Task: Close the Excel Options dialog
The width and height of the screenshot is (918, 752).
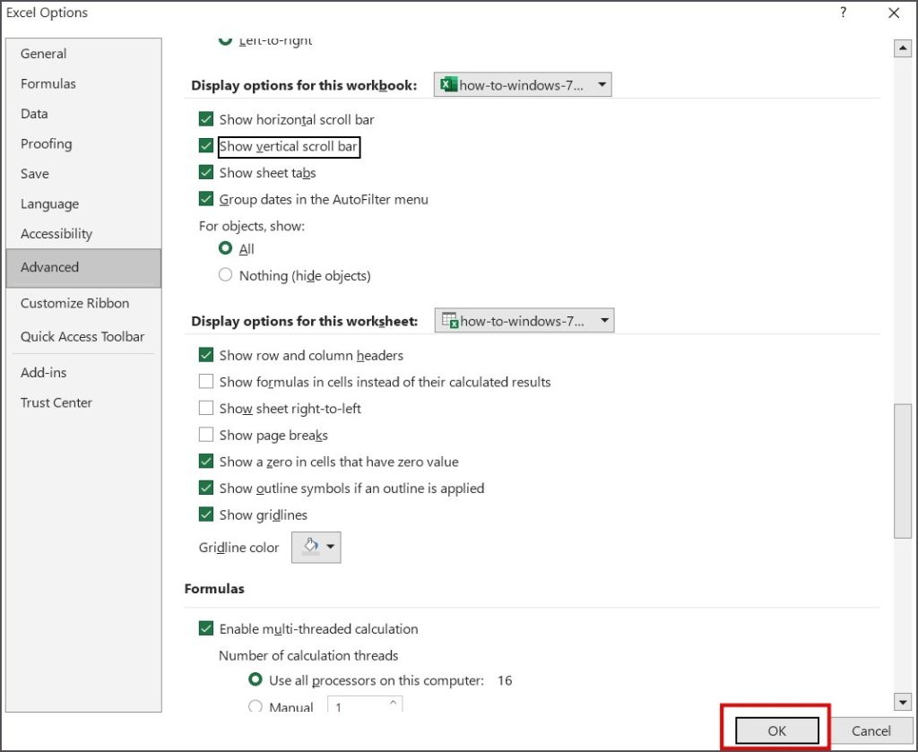Action: (x=894, y=13)
